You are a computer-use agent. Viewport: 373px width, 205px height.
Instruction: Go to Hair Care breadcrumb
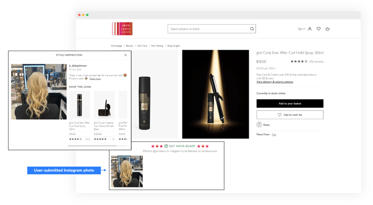tap(142, 46)
